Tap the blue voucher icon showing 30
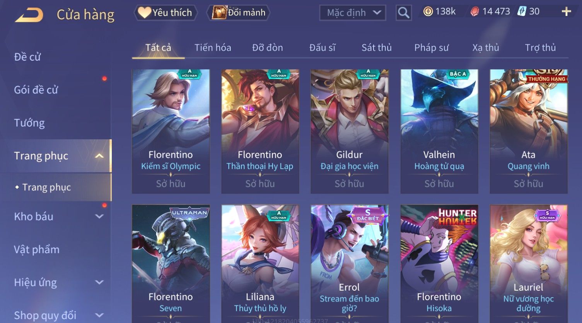 point(522,12)
